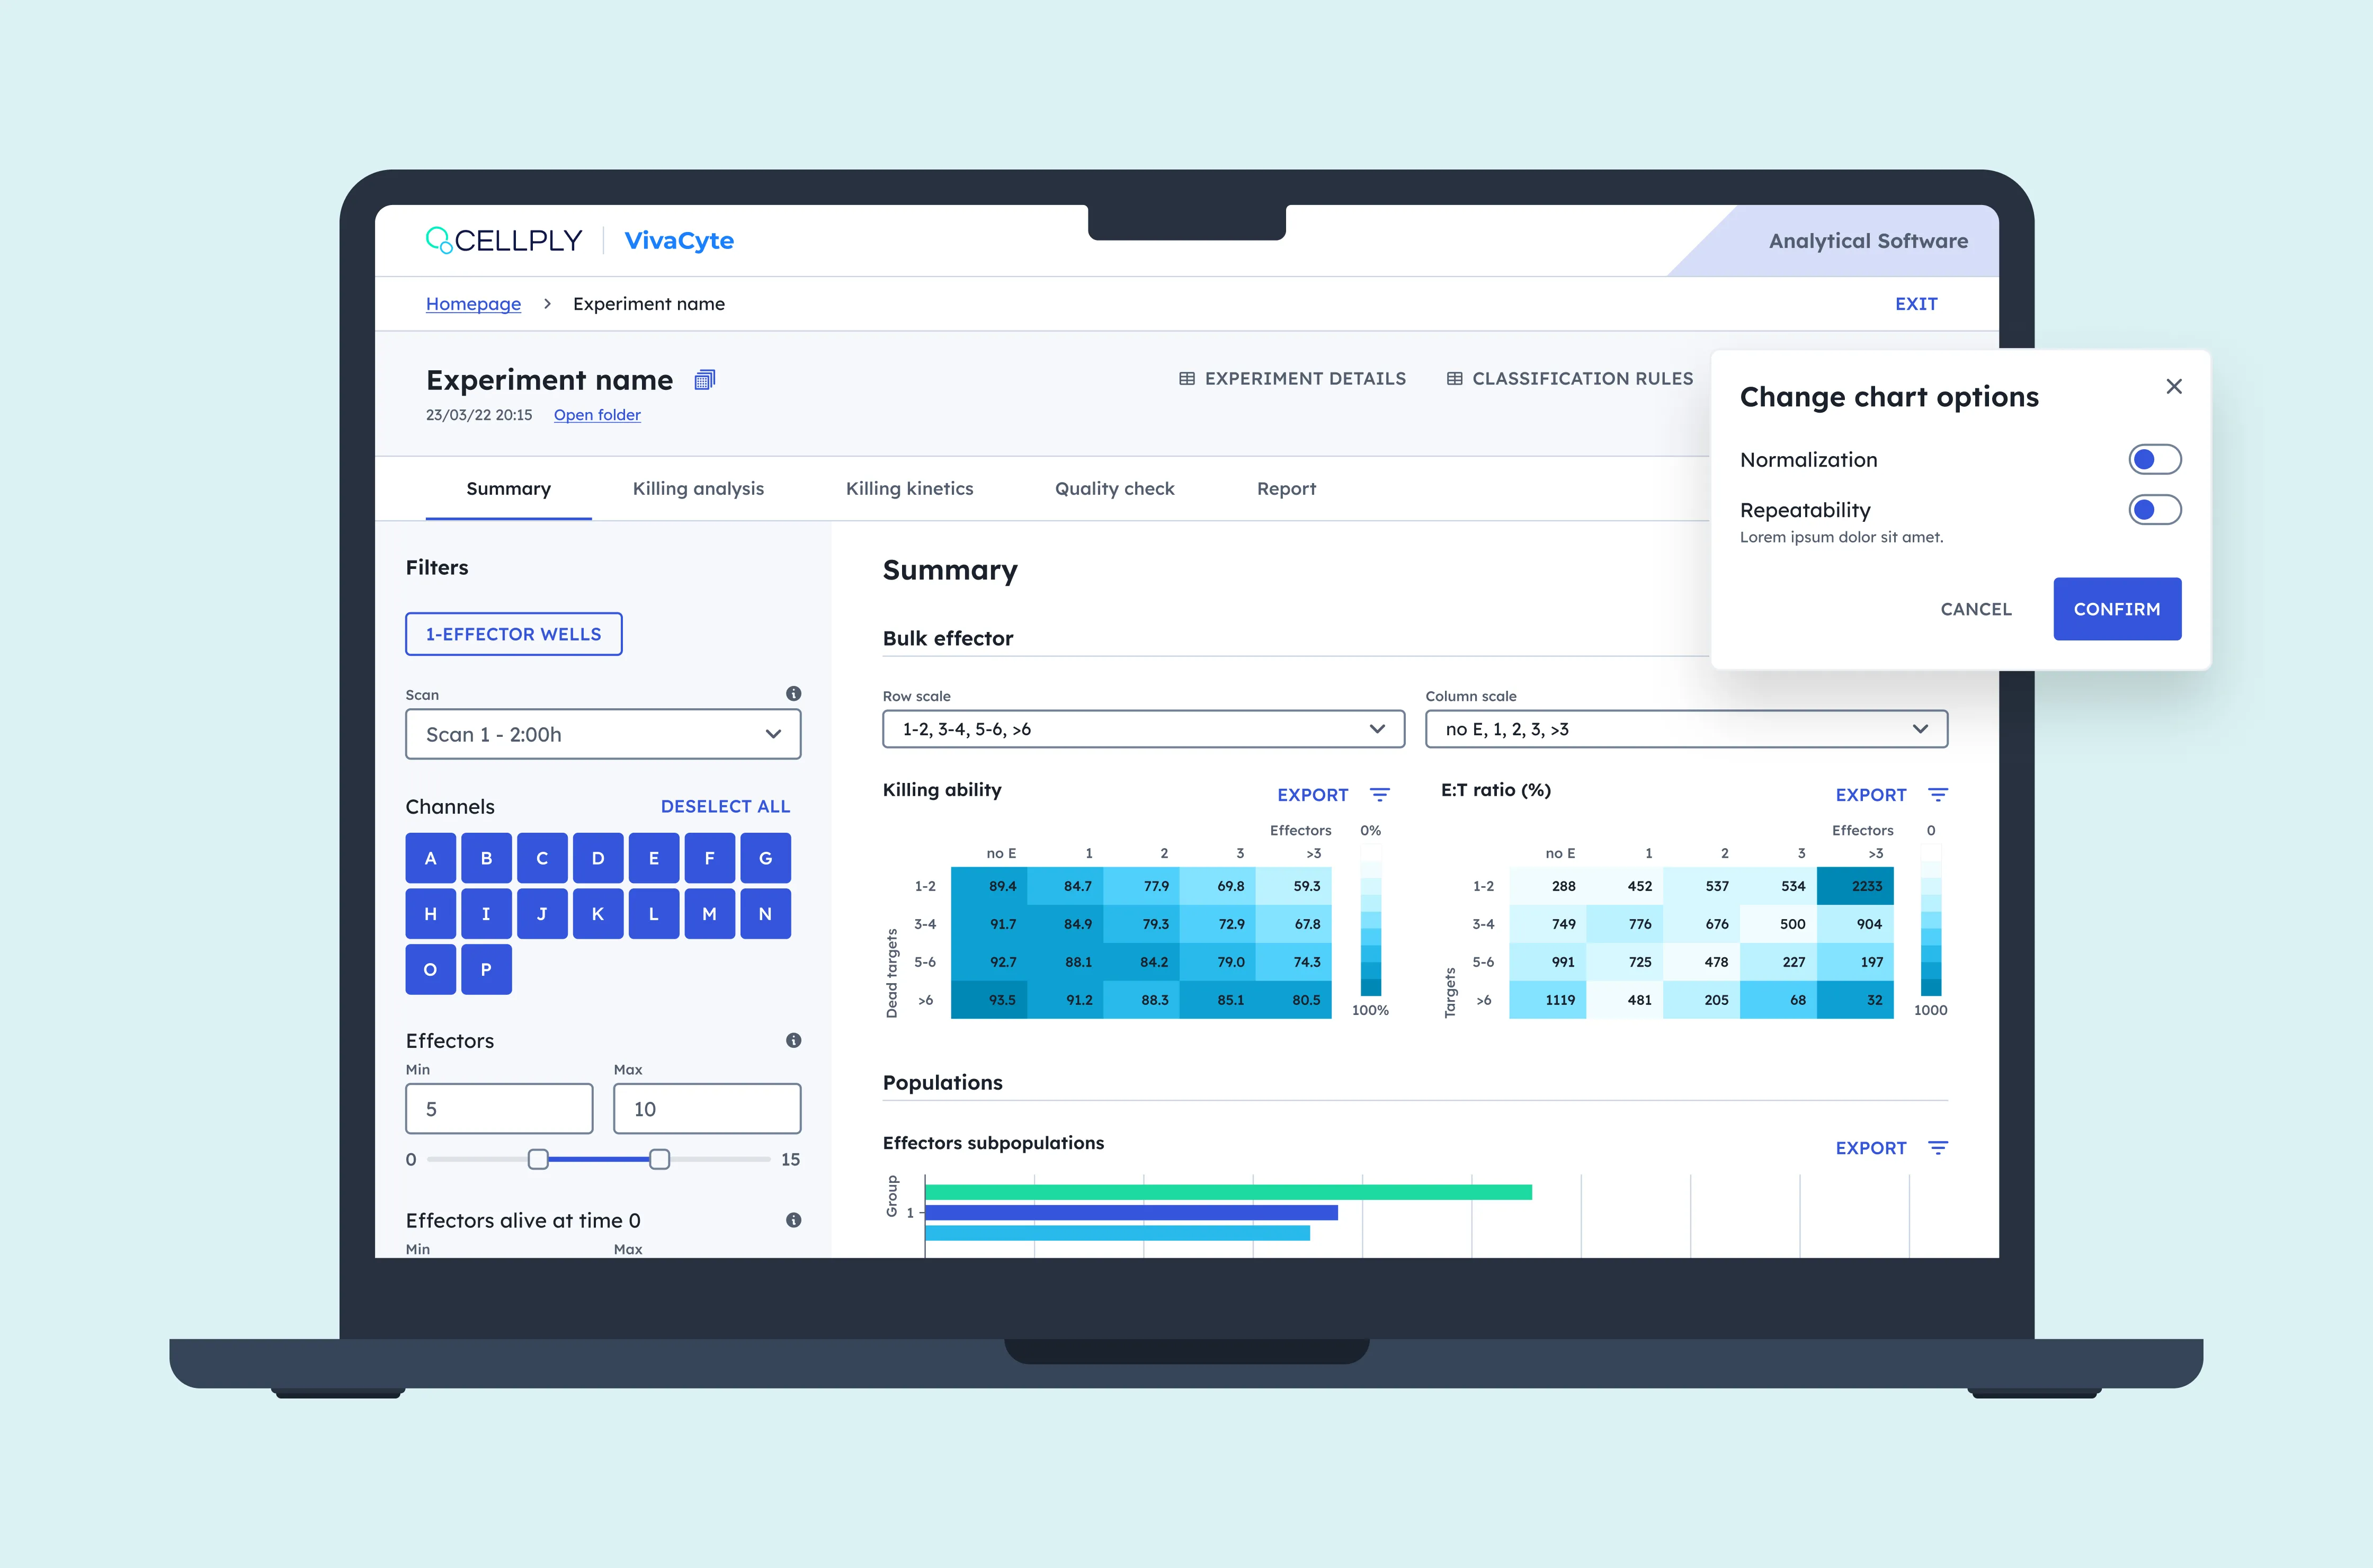Viewport: 2373px width, 1568px height.
Task: Click the Confirm button
Action: [2117, 609]
